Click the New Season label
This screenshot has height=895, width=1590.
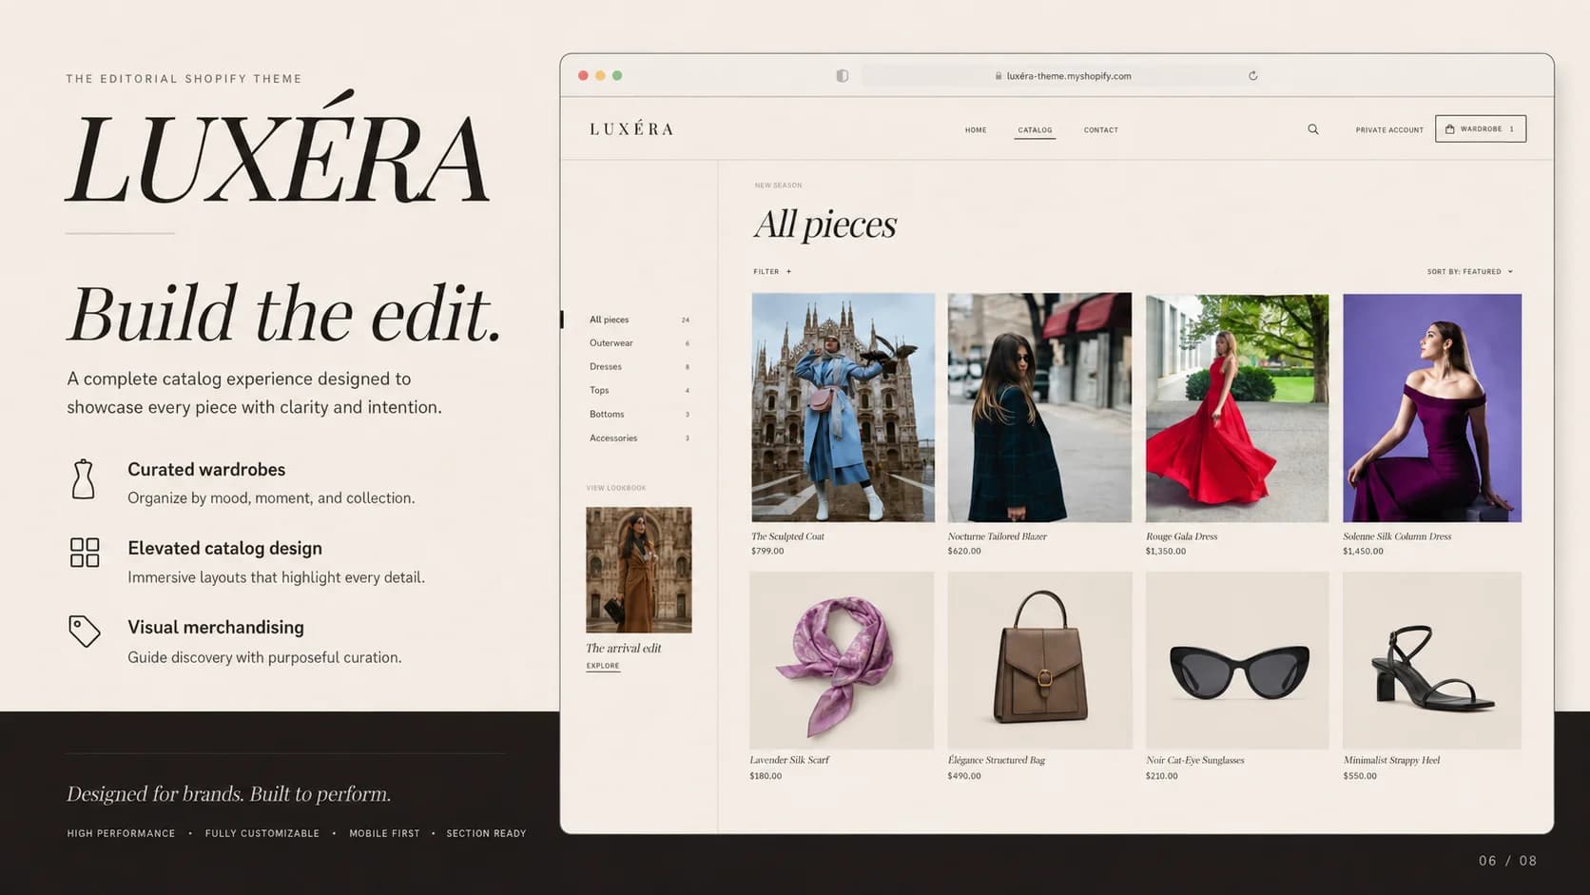click(778, 185)
